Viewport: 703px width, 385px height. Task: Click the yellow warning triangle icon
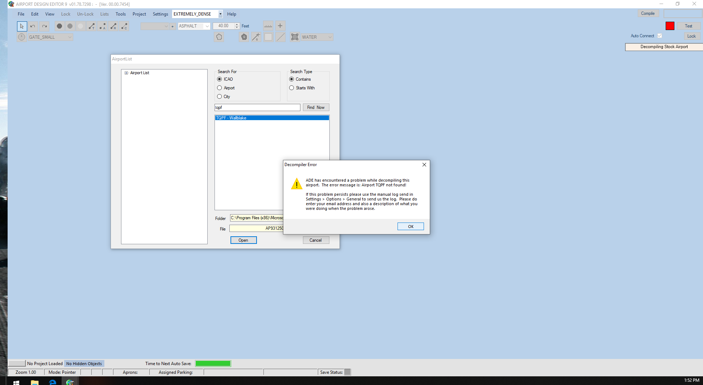[297, 184]
